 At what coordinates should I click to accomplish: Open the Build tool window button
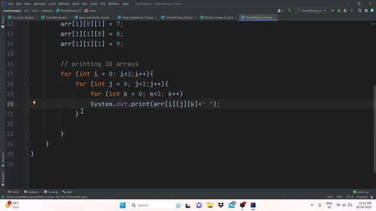68,192
